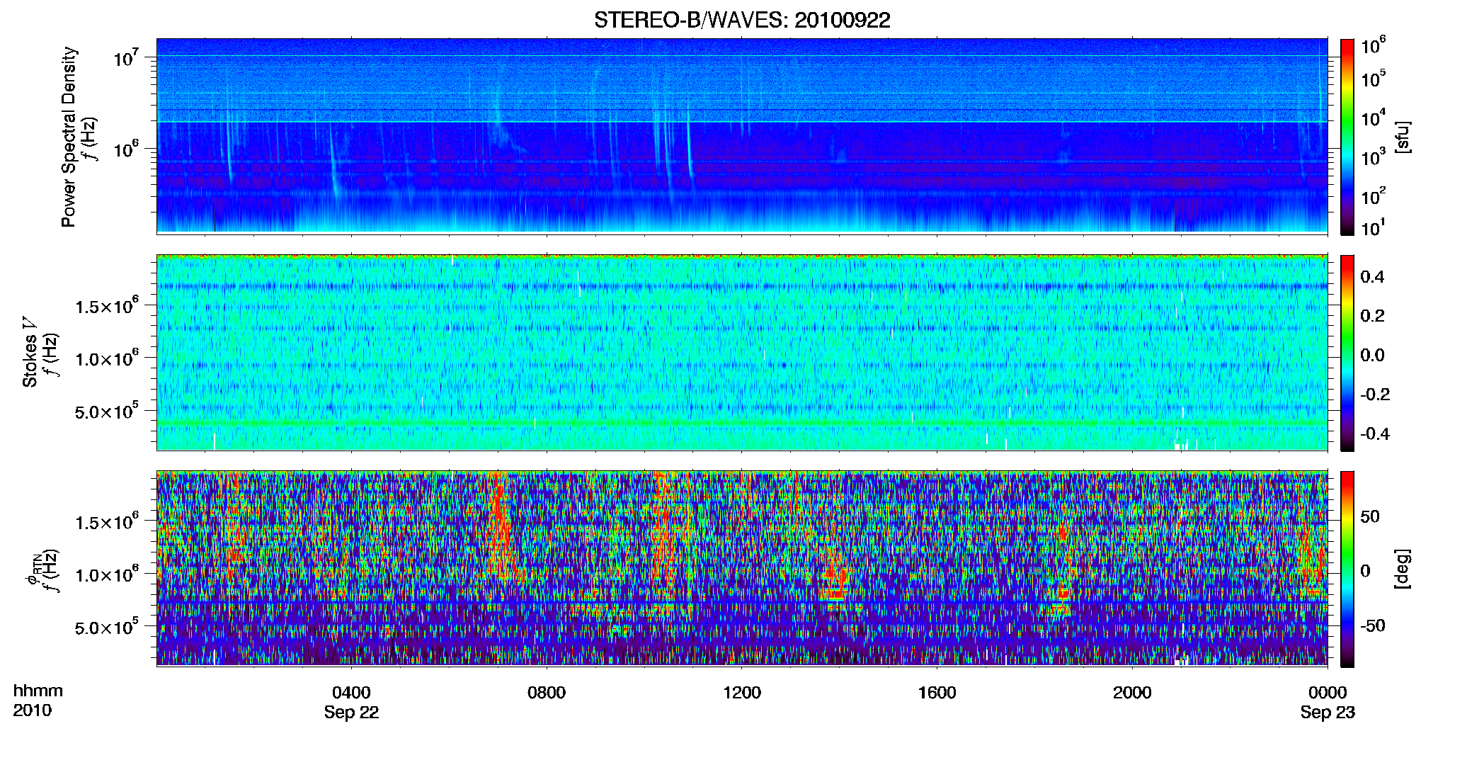Click the 2000 time tick label
1484x765 pixels.
coord(1132,693)
